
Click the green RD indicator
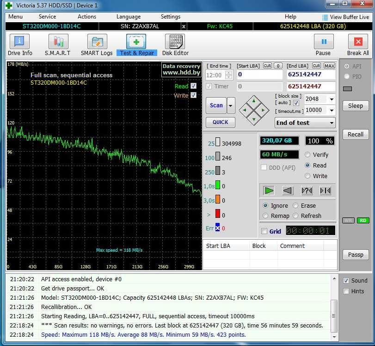point(363,220)
